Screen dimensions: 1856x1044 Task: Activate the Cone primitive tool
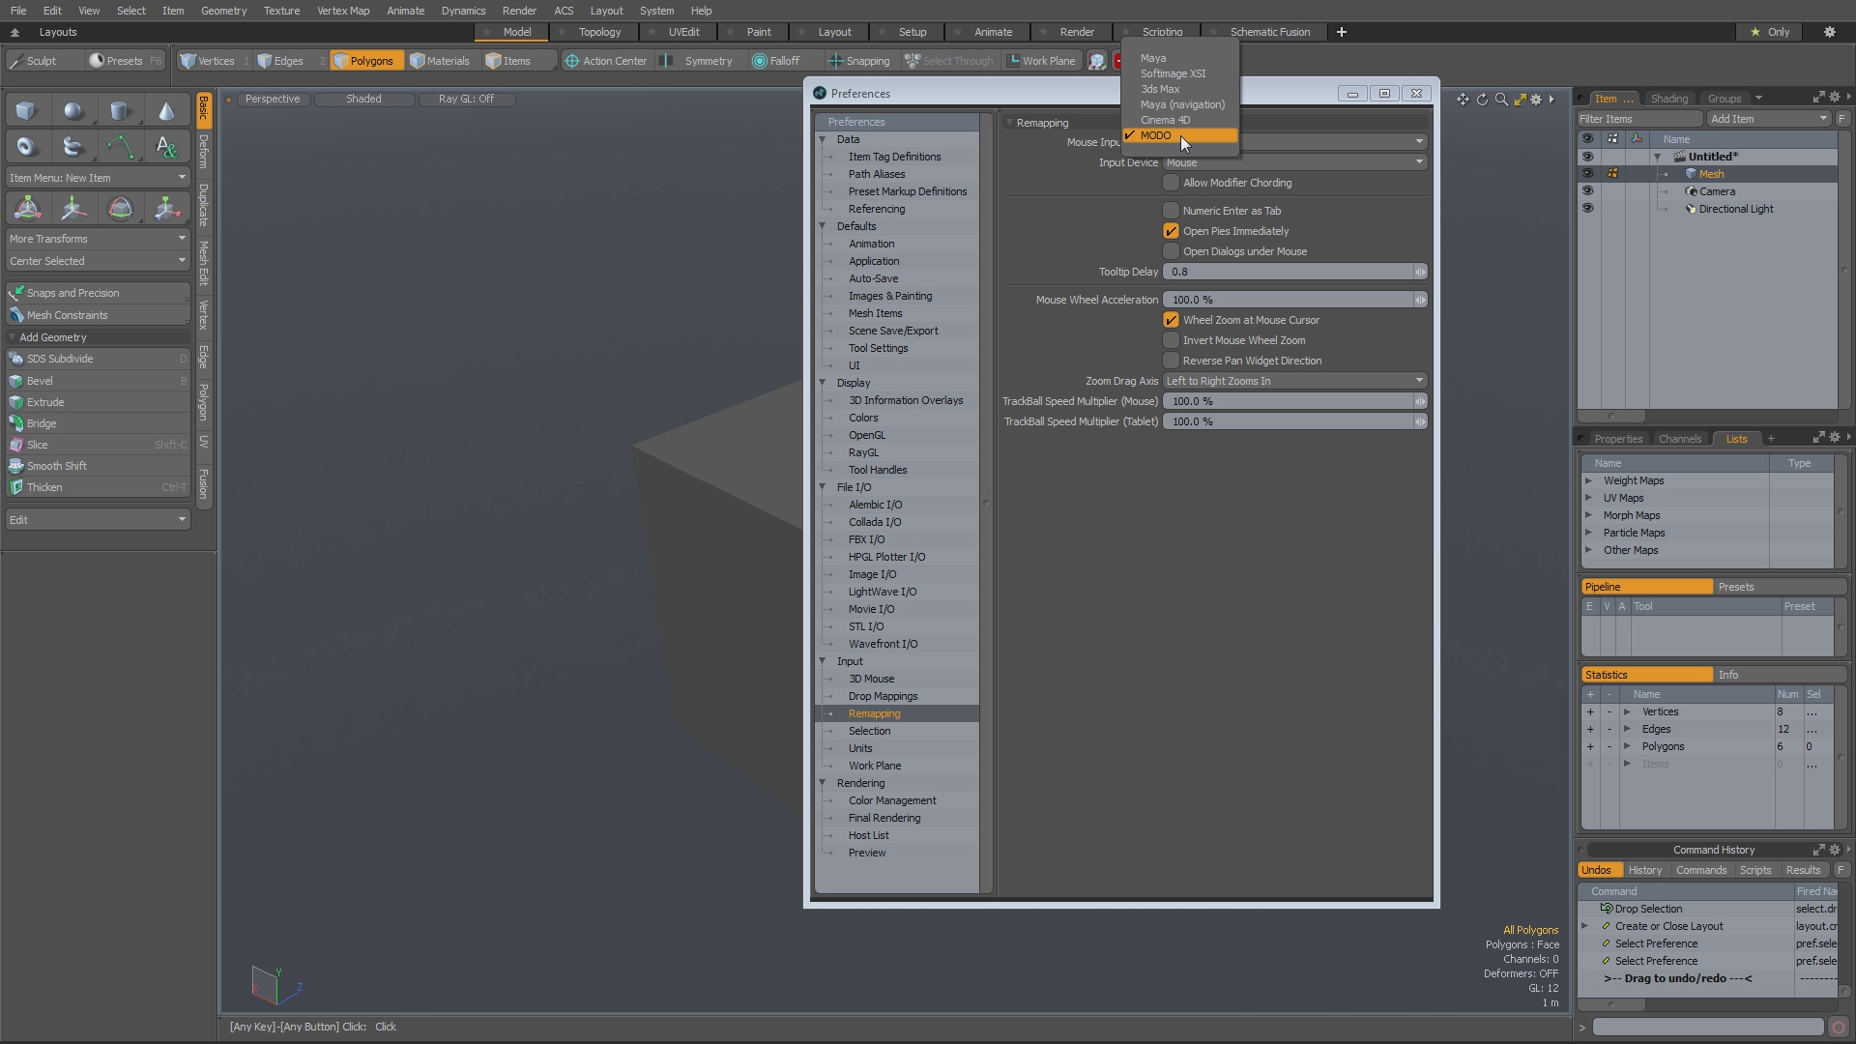[166, 109]
